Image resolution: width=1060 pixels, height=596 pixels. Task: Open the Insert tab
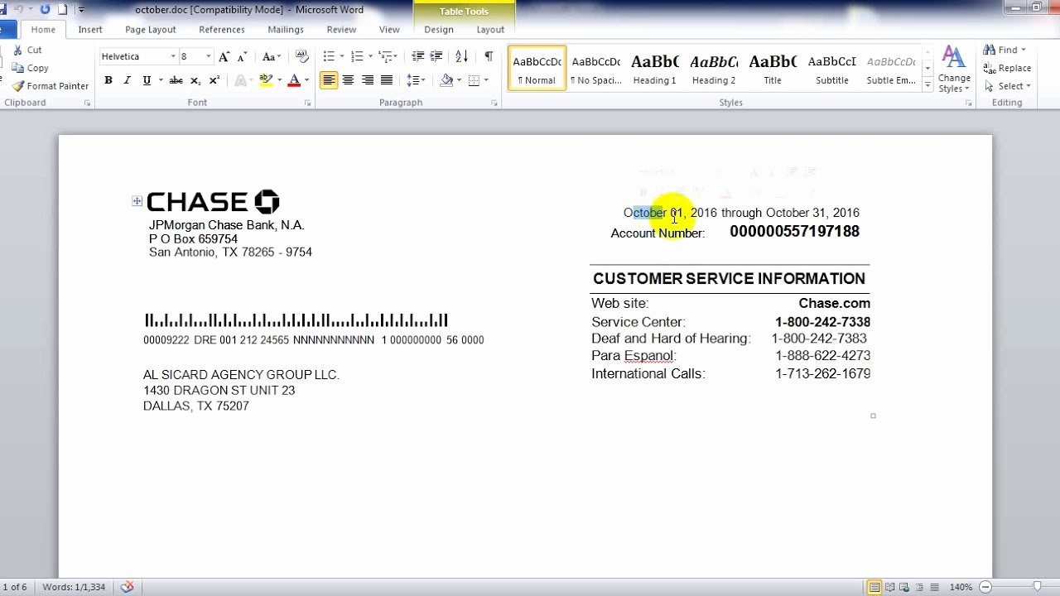tap(90, 30)
